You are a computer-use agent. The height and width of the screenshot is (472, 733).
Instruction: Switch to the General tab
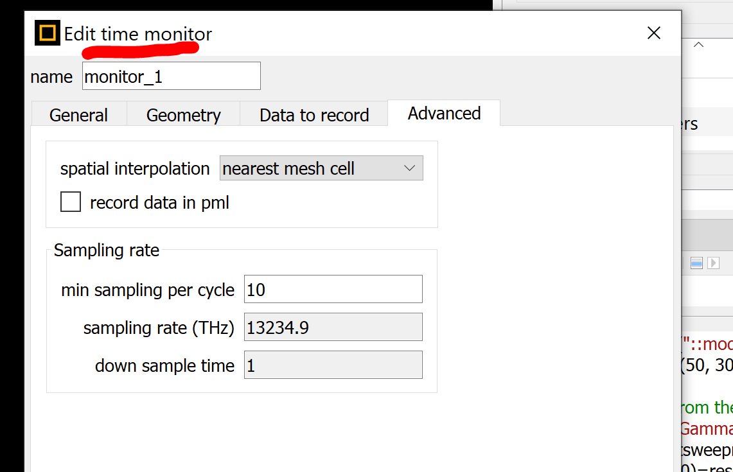click(78, 115)
